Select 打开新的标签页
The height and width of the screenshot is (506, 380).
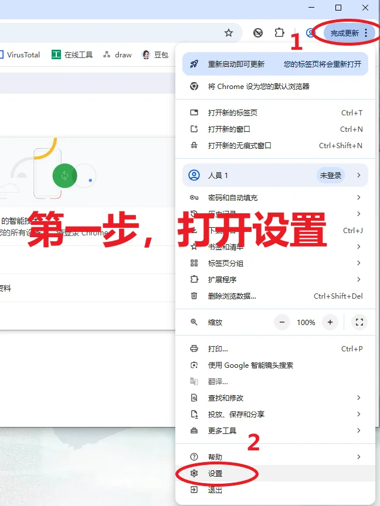point(275,112)
